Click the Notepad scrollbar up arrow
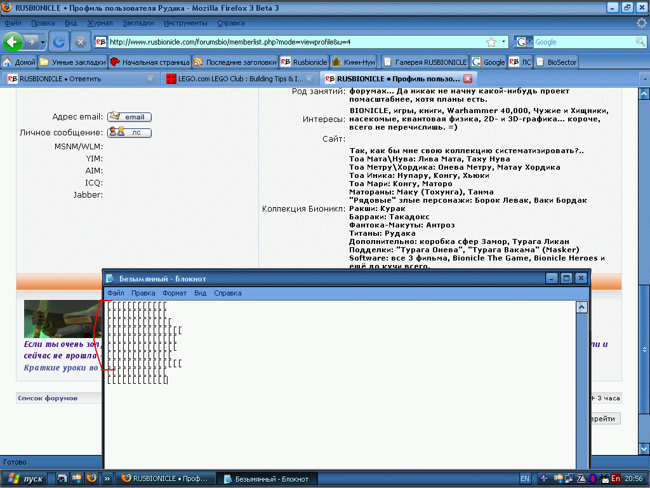Viewport: 650px width, 488px height. (x=581, y=308)
